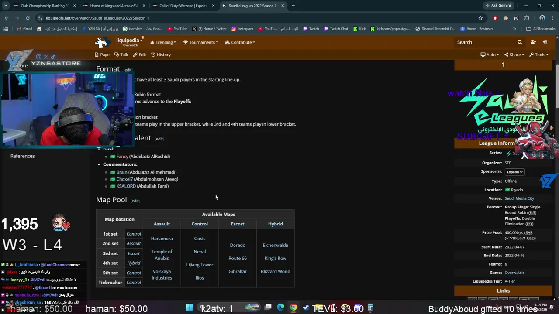Open the SEF organizer link
Viewport: 559px width, 314px height.
pos(508,163)
